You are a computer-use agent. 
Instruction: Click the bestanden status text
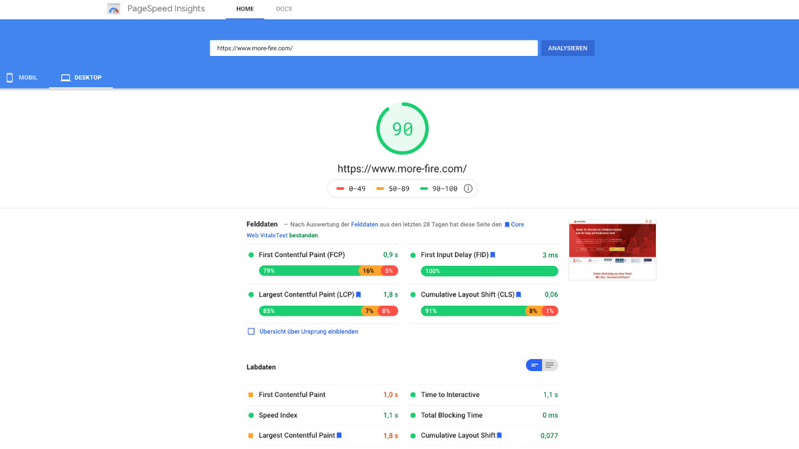[303, 235]
